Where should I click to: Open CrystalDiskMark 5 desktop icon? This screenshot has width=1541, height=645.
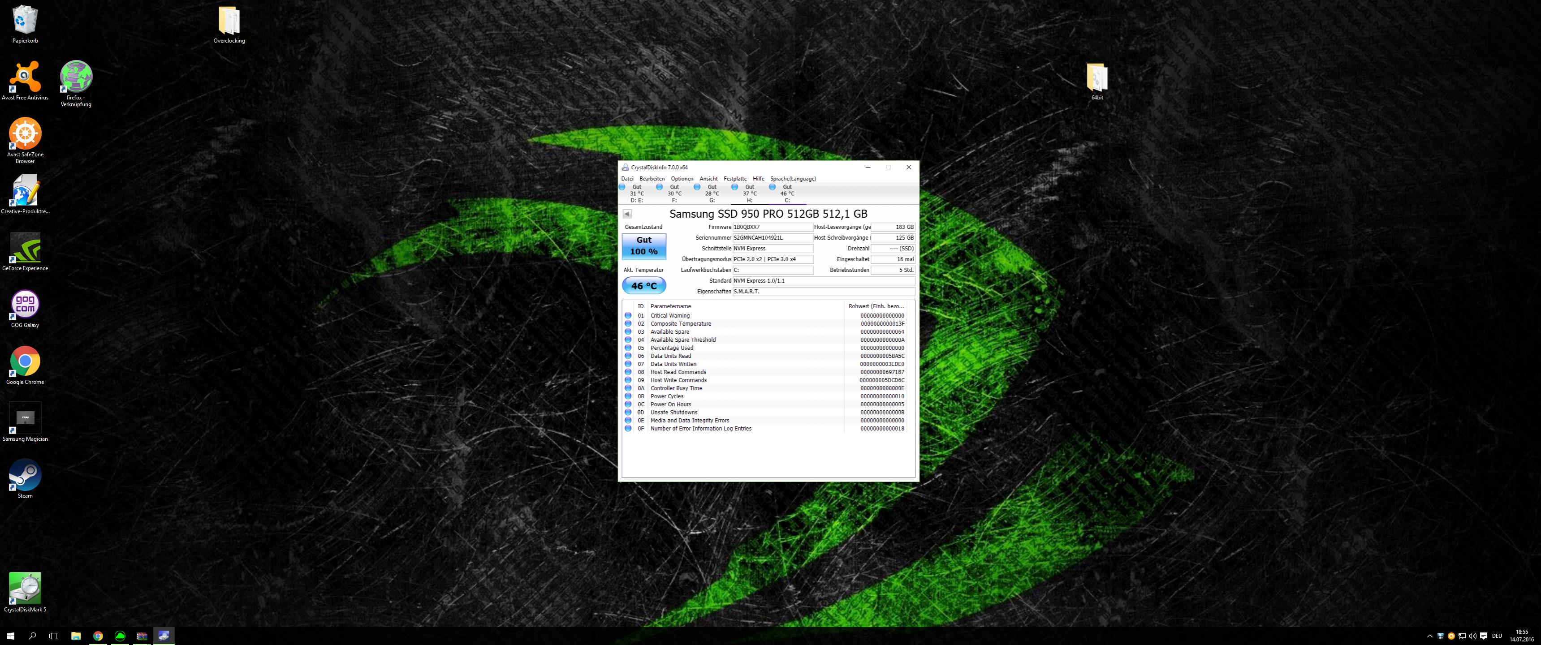click(x=25, y=591)
